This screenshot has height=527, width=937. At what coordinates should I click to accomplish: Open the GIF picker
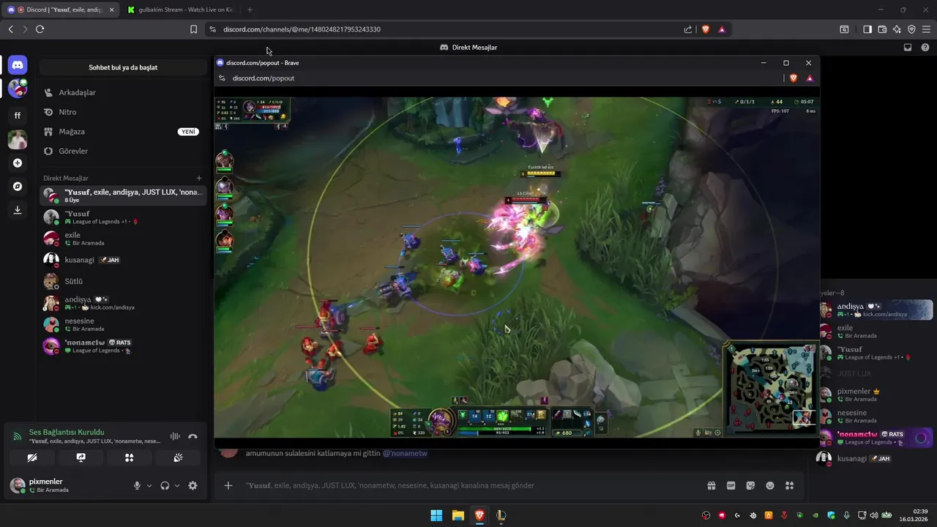tap(731, 485)
